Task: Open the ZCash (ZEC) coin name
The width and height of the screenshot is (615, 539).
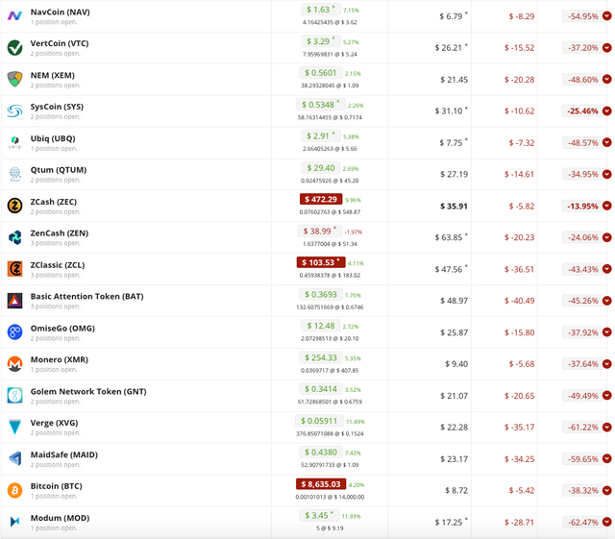Action: (x=54, y=202)
